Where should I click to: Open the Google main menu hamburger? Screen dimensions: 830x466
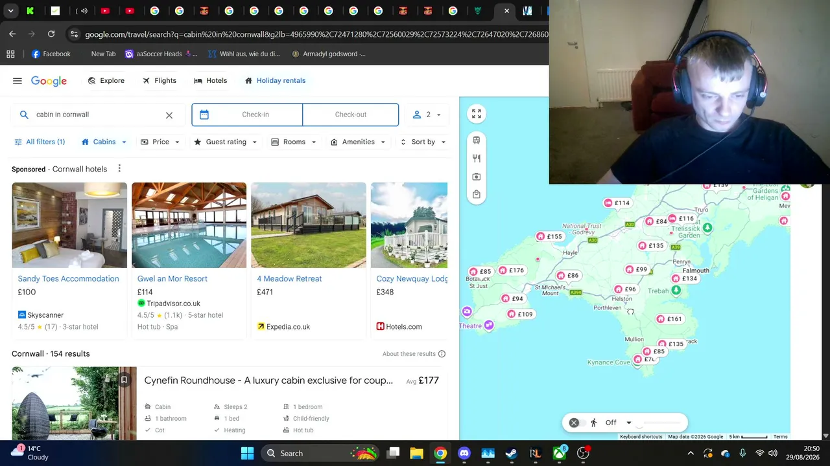[18, 81]
